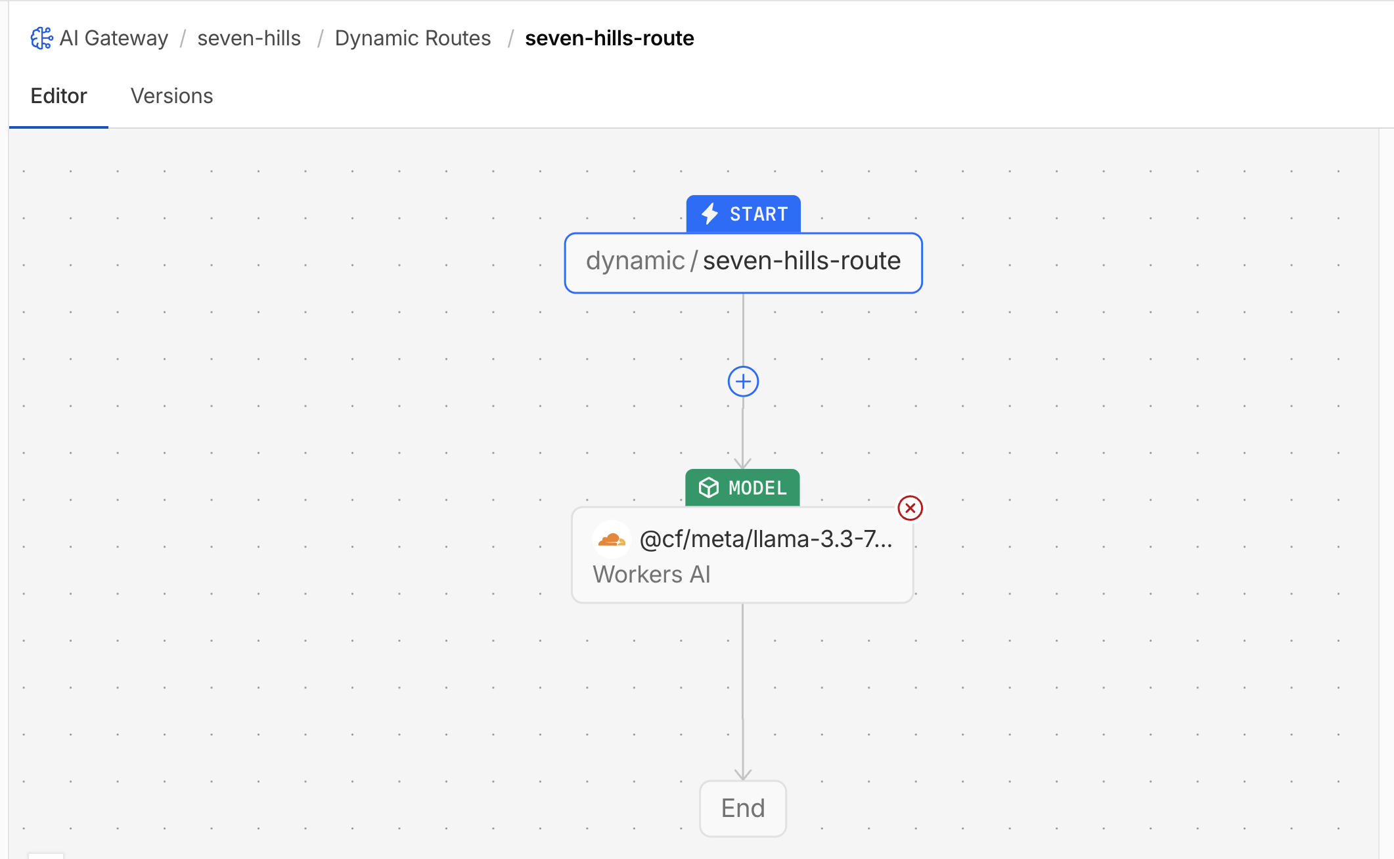
Task: Remove the model node with red X
Action: pyautogui.click(x=910, y=508)
